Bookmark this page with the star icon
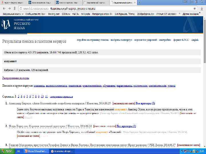The image size is (206, 154). (195, 9)
